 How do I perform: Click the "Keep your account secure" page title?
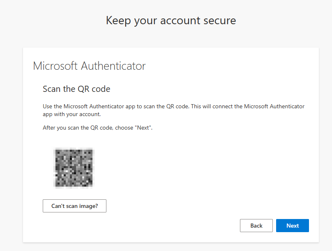coord(171,21)
